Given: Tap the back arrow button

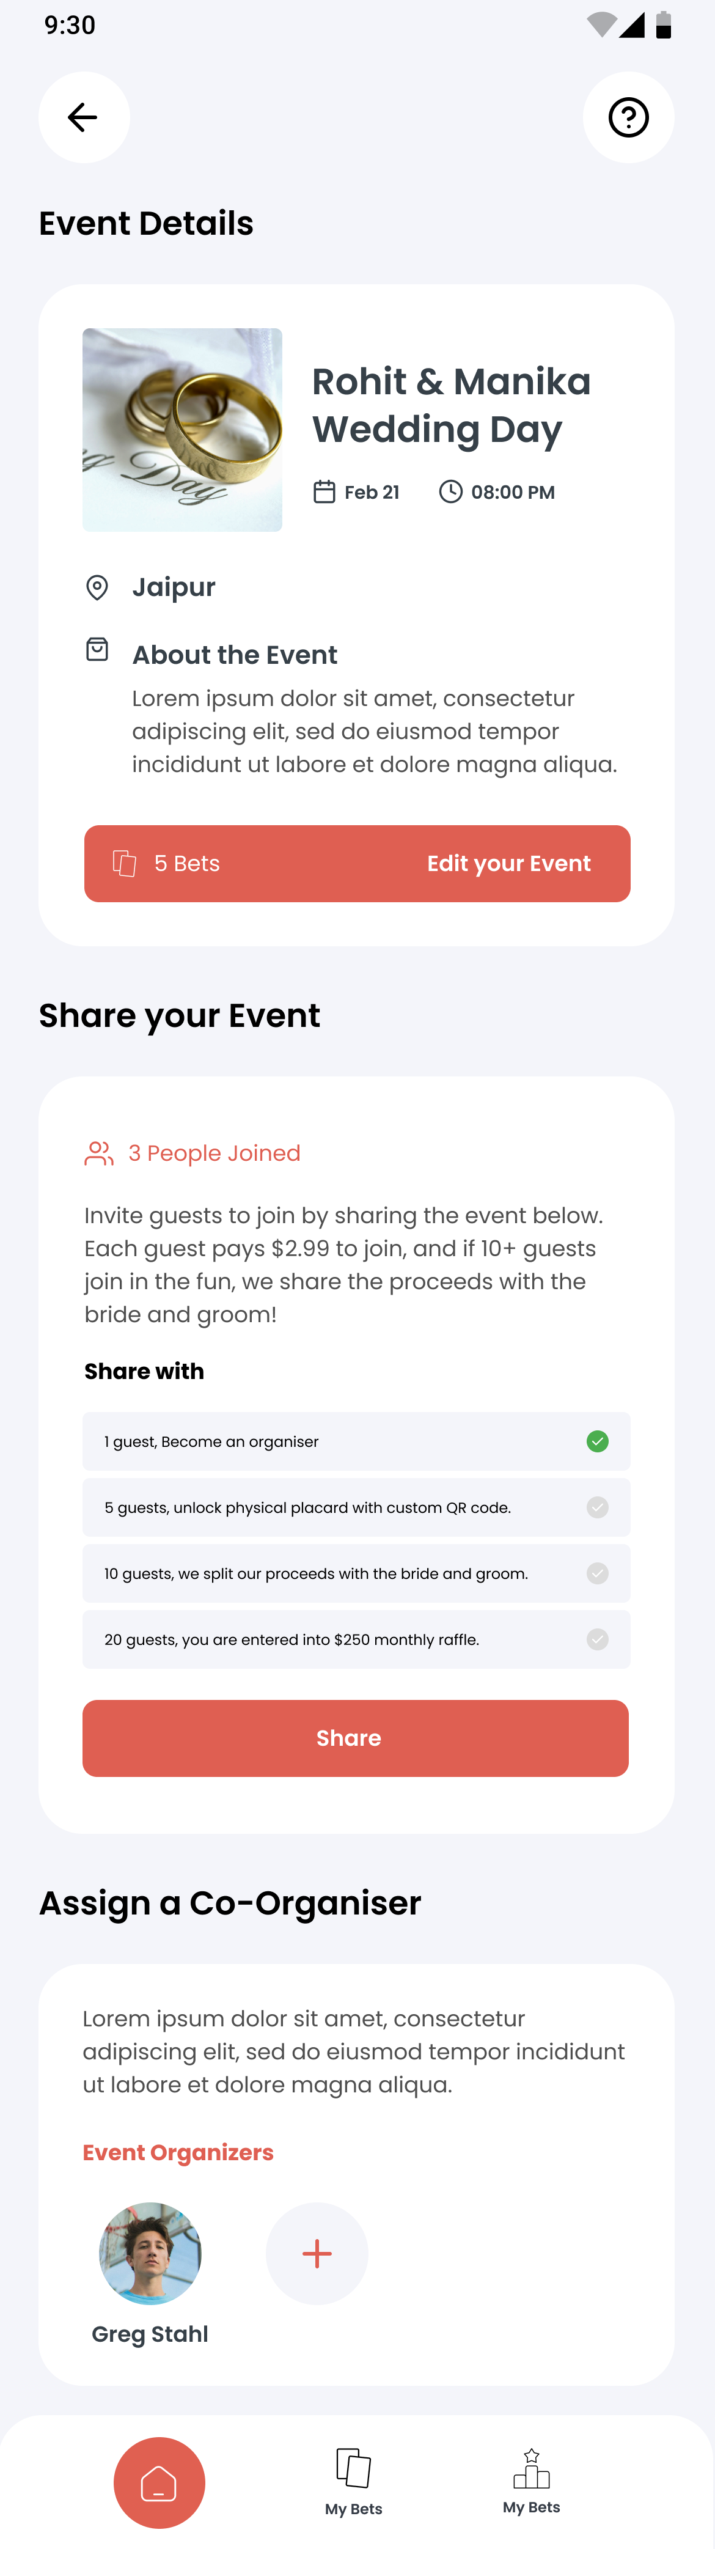Looking at the screenshot, I should pos(83,118).
